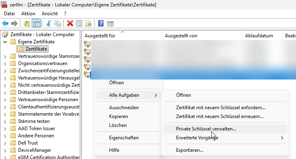Toggle the Show/Hide Console Tree icon
Screen dimensions: 296x159
click(36, 24)
